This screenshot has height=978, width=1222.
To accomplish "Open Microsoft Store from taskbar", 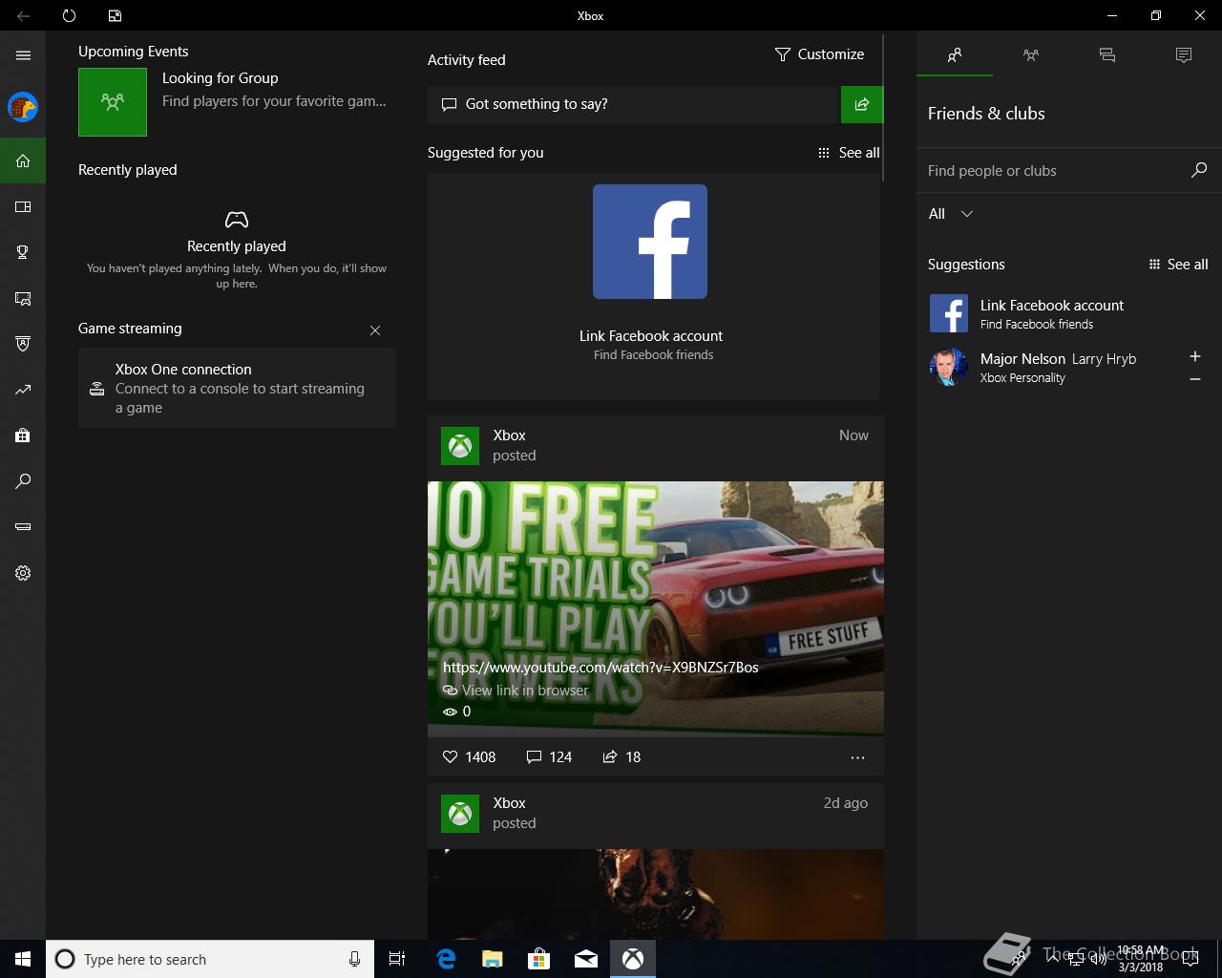I will [x=539, y=959].
